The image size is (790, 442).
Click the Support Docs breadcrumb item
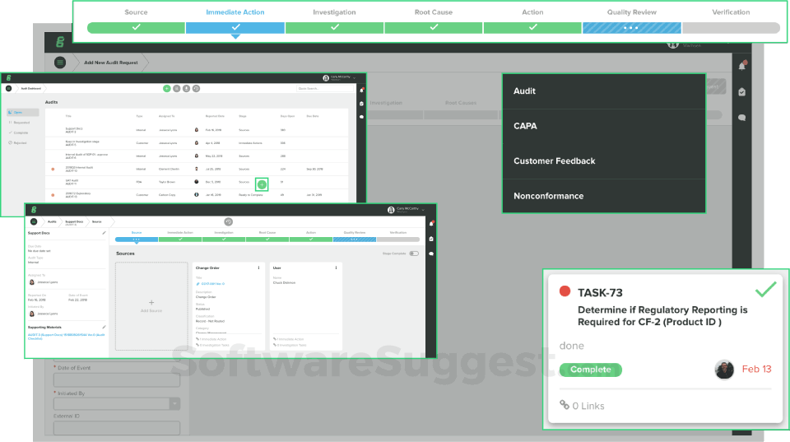pos(73,221)
